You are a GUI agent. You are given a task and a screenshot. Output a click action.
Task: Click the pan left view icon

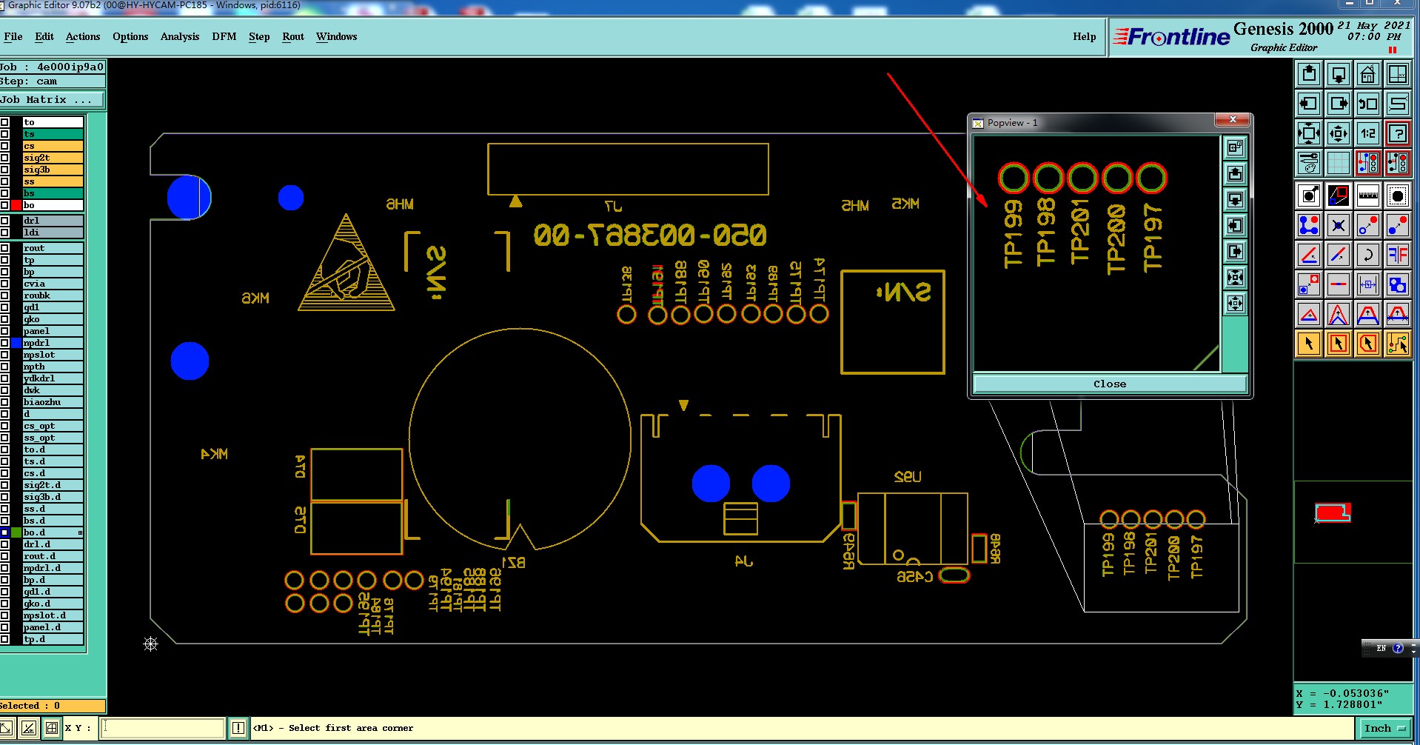pyautogui.click(x=1309, y=104)
